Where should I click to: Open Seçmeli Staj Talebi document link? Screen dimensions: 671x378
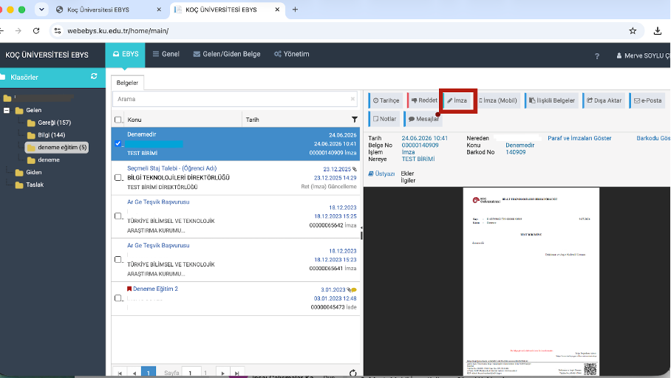tap(172, 168)
